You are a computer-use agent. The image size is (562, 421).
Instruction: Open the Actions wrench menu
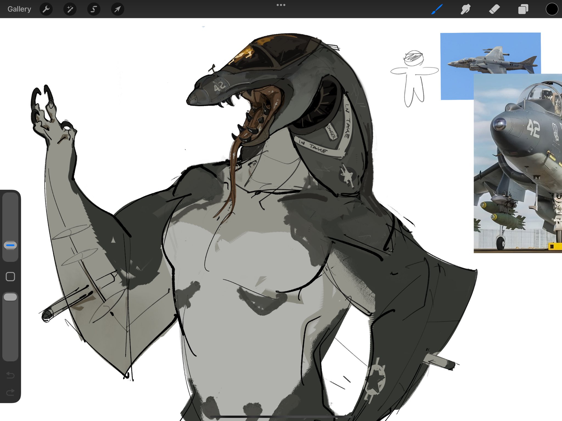coord(46,9)
